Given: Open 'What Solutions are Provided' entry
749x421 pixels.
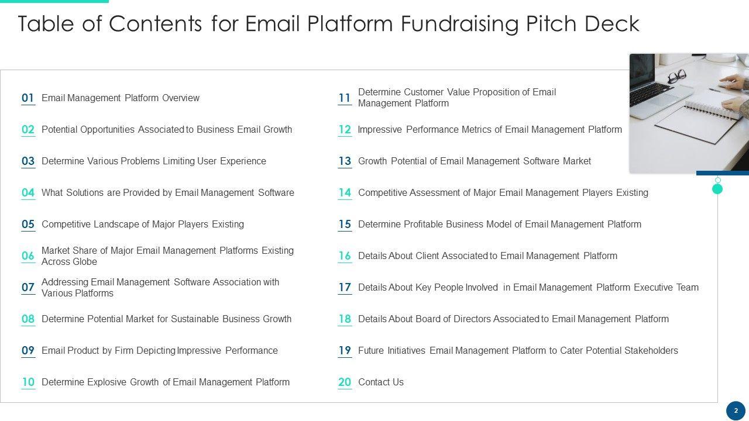Looking at the screenshot, I should pos(168,193).
